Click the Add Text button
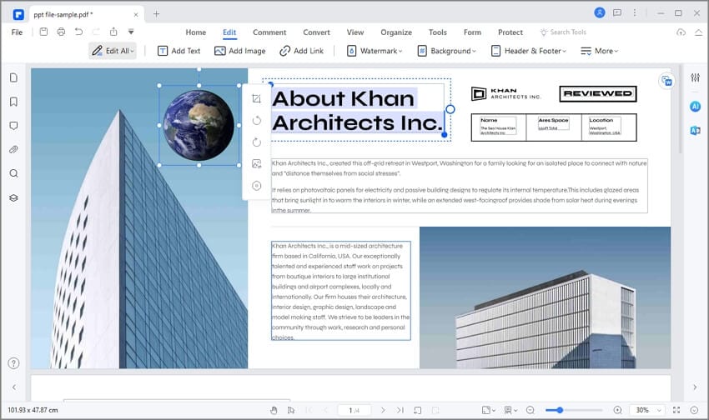This screenshot has width=709, height=420. click(x=179, y=51)
